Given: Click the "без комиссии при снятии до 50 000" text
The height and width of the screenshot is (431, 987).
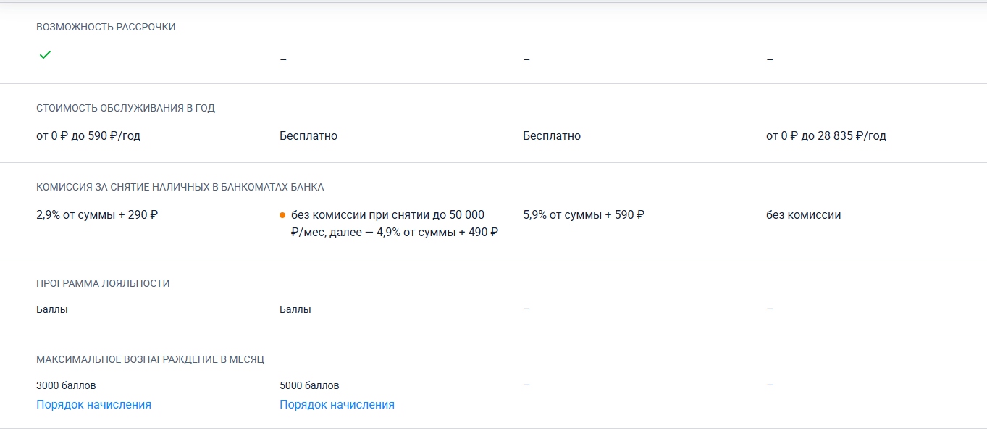Looking at the screenshot, I should pyautogui.click(x=387, y=214).
